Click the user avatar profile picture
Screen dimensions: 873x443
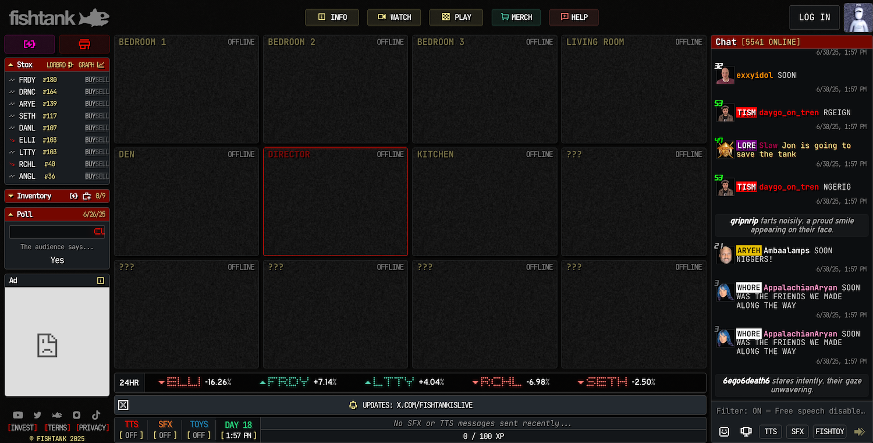(857, 17)
